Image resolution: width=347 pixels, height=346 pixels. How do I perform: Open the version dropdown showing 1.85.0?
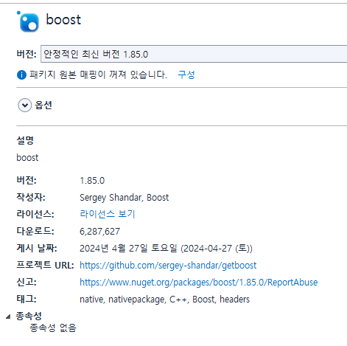point(194,54)
